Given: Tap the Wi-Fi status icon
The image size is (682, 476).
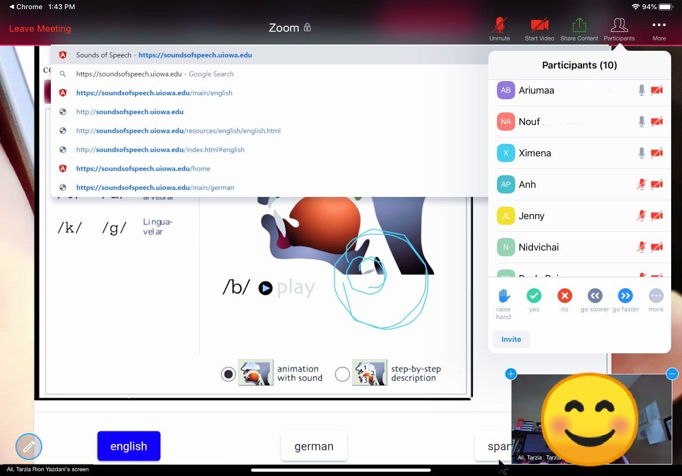Looking at the screenshot, I should click(x=636, y=7).
